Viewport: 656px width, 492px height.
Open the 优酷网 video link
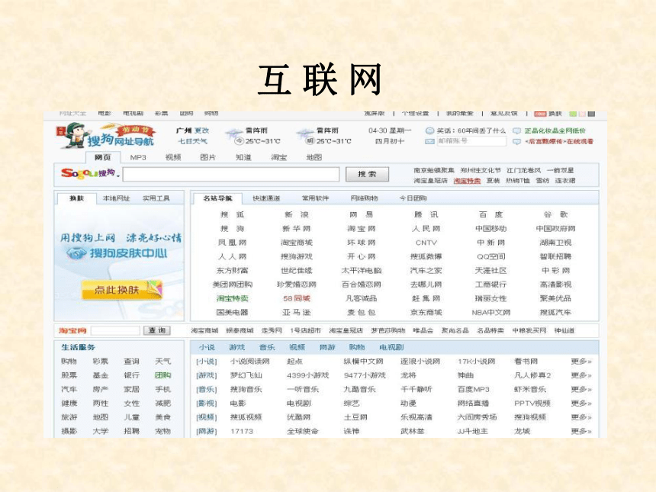299,417
